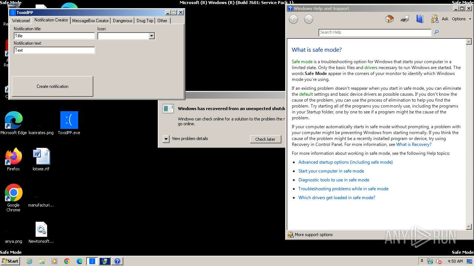Select the ToxidPP.exe desktop icon

tap(69, 123)
